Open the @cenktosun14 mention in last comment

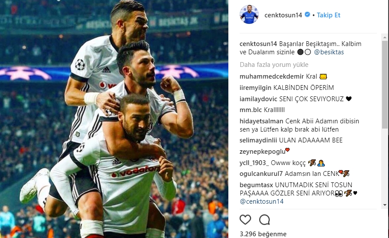point(261,201)
